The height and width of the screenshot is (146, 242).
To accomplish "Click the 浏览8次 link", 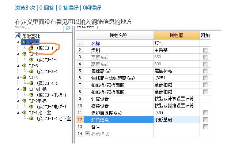I will click(x=25, y=8).
